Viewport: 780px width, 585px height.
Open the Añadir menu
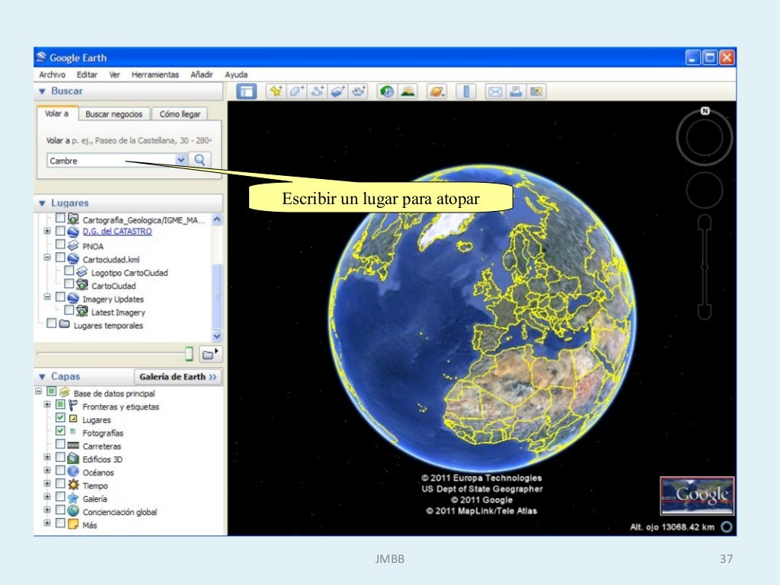click(201, 75)
